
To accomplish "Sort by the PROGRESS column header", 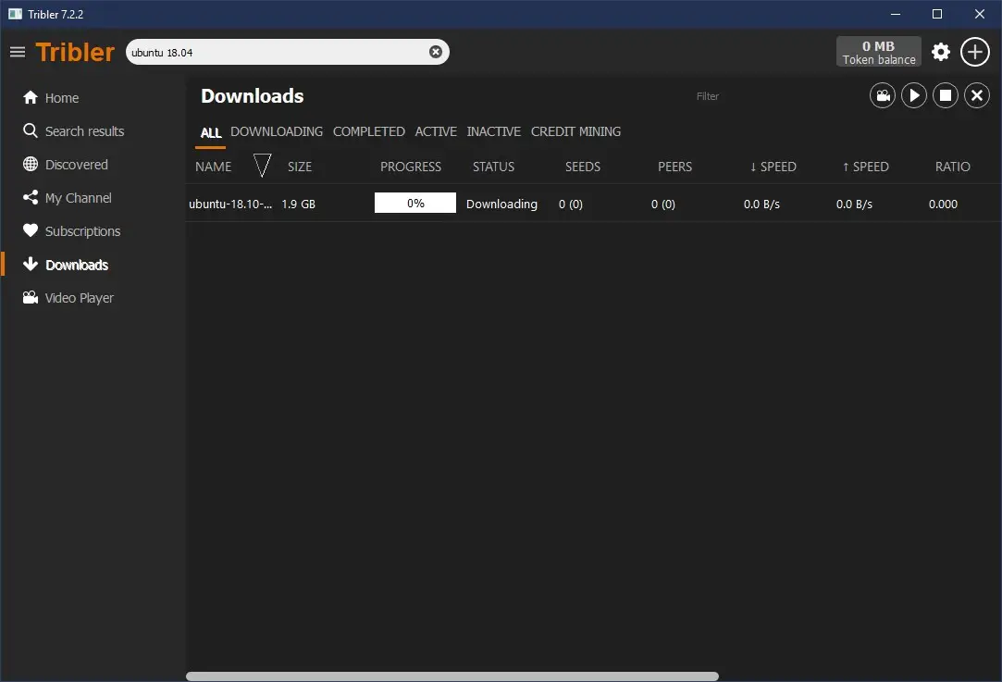I will pyautogui.click(x=411, y=167).
